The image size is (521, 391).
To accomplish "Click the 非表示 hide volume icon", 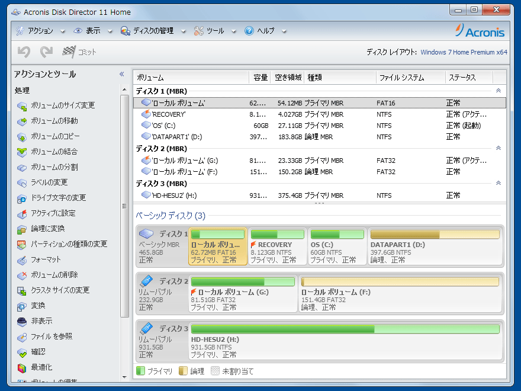I will tap(22, 322).
